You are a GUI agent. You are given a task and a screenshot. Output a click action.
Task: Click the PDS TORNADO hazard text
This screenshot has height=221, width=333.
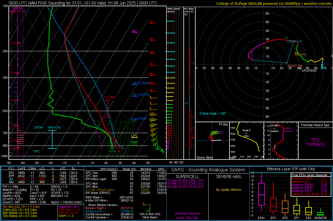tap(316, 142)
